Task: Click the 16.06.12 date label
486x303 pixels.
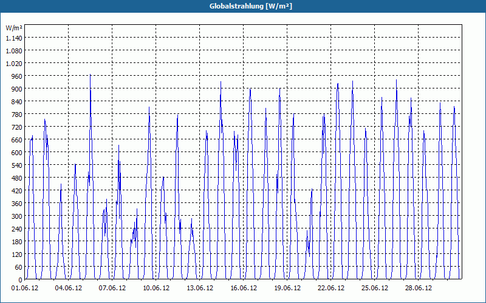Action: tap(244, 288)
